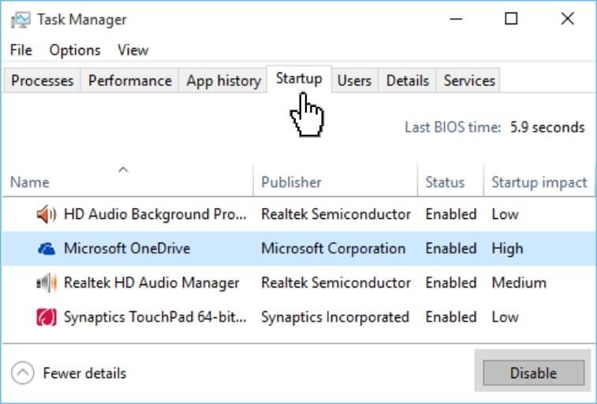Switch to the Performance tab
This screenshot has height=404, width=597.
coord(129,80)
